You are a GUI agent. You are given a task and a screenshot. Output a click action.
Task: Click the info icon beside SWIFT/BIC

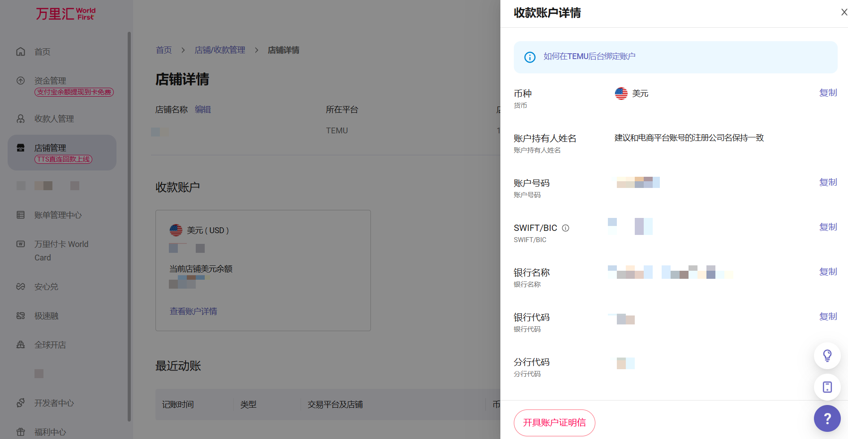coord(566,228)
